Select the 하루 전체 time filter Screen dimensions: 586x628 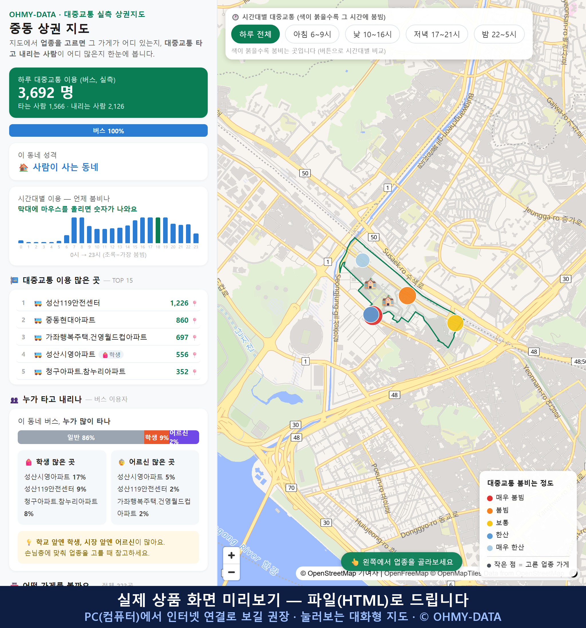click(x=255, y=34)
